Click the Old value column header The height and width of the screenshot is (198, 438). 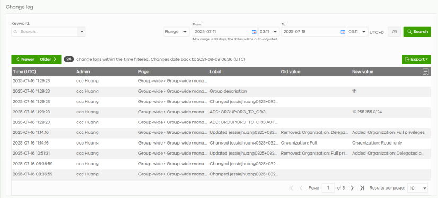point(291,71)
